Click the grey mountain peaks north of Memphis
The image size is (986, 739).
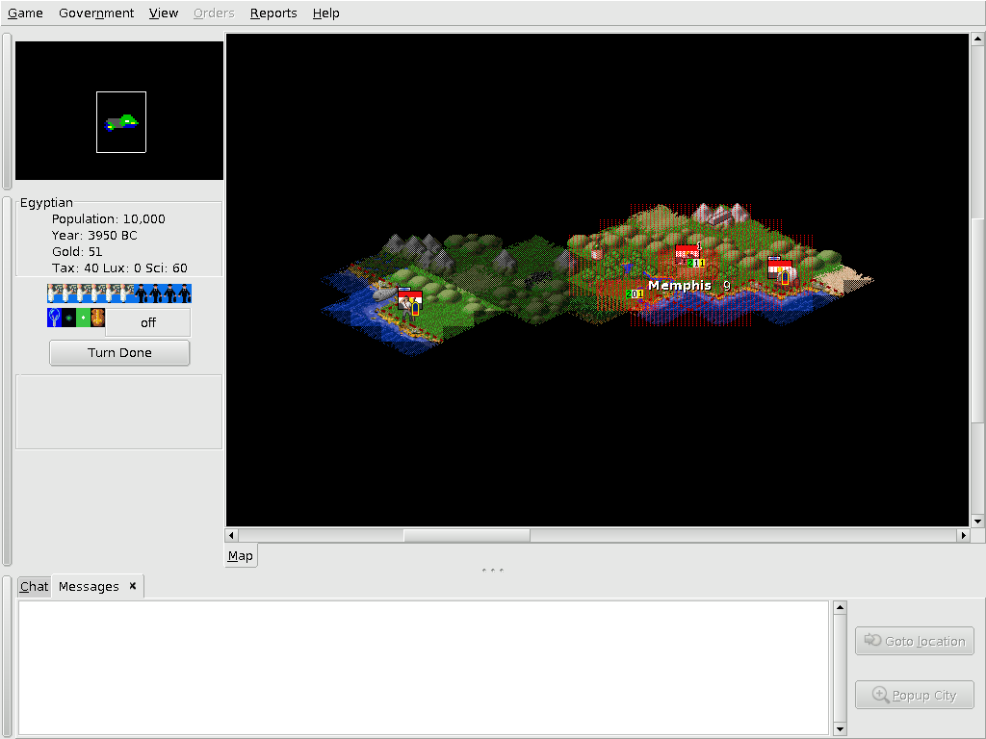coord(722,213)
